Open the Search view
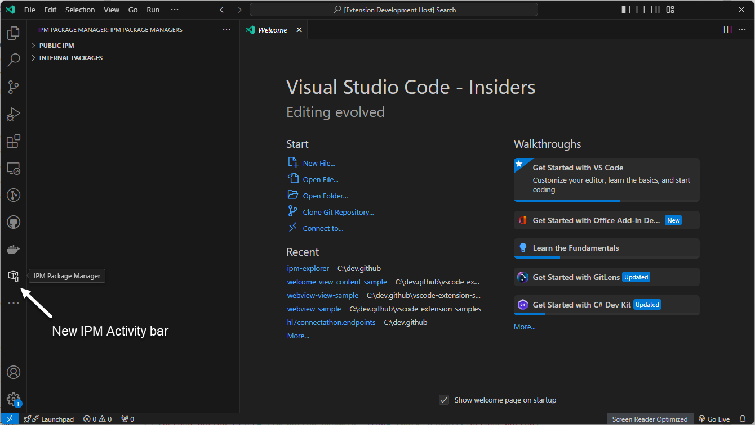Image resolution: width=755 pixels, height=425 pixels. pyautogui.click(x=13, y=60)
